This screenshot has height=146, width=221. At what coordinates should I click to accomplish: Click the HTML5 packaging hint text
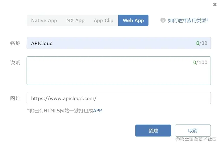64,111
